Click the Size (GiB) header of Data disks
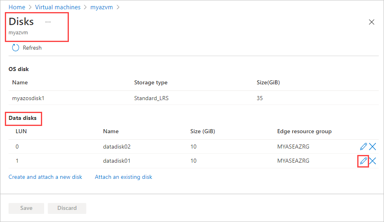384x222 pixels. 203,131
